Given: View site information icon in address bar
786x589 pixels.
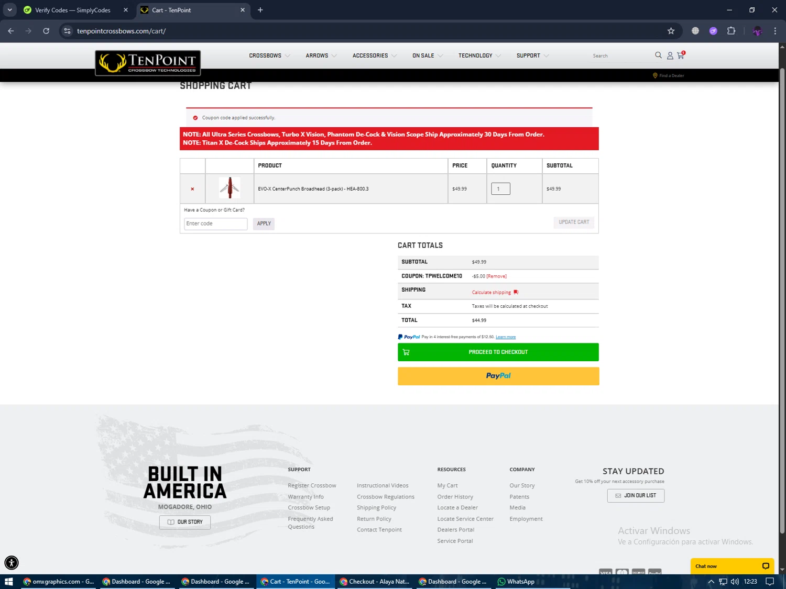Looking at the screenshot, I should click(x=67, y=31).
